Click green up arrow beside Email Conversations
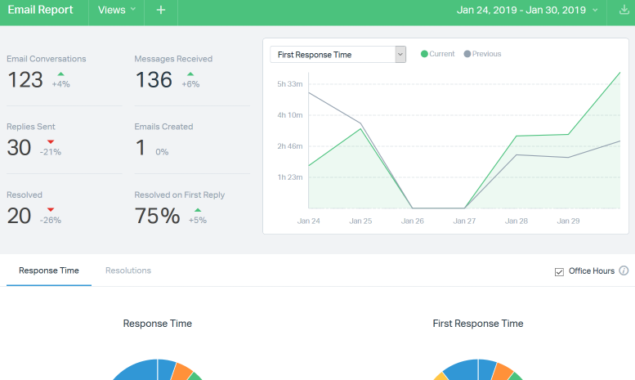This screenshot has width=635, height=380. pos(62,74)
